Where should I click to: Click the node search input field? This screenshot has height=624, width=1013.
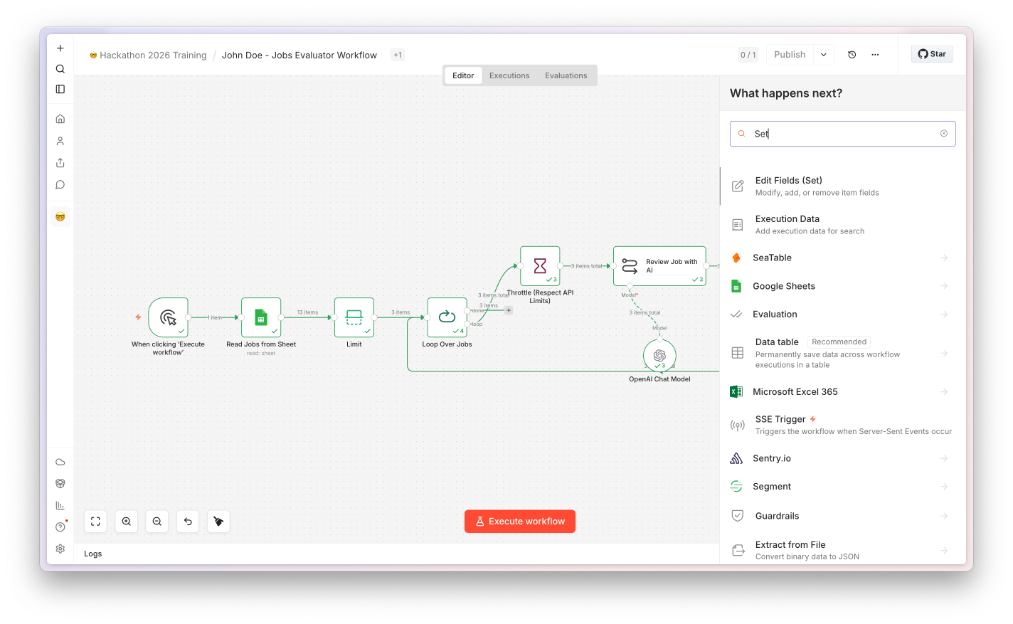click(x=842, y=134)
